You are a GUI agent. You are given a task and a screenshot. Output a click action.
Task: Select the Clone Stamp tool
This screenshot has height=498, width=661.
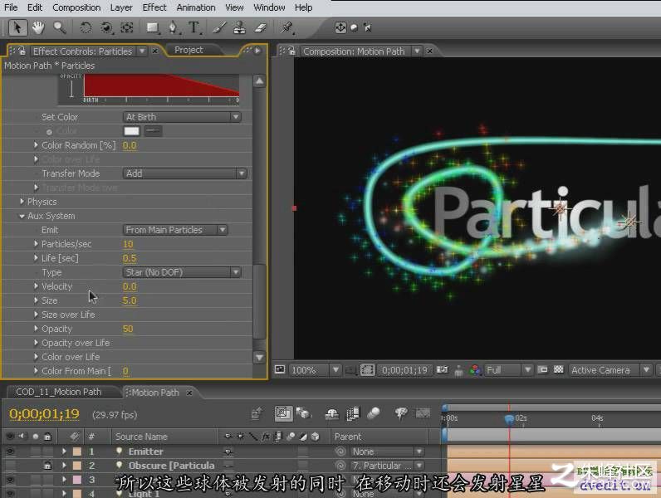coord(239,28)
